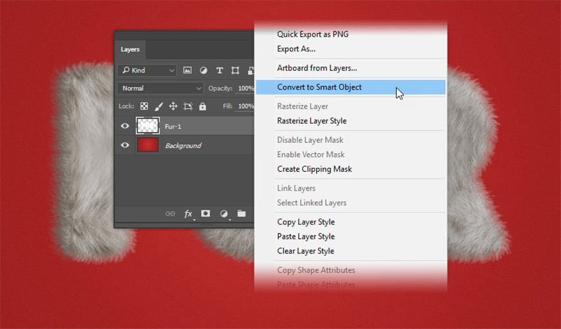Filter by shape layers icon
This screenshot has width=561, height=329.
click(235, 71)
